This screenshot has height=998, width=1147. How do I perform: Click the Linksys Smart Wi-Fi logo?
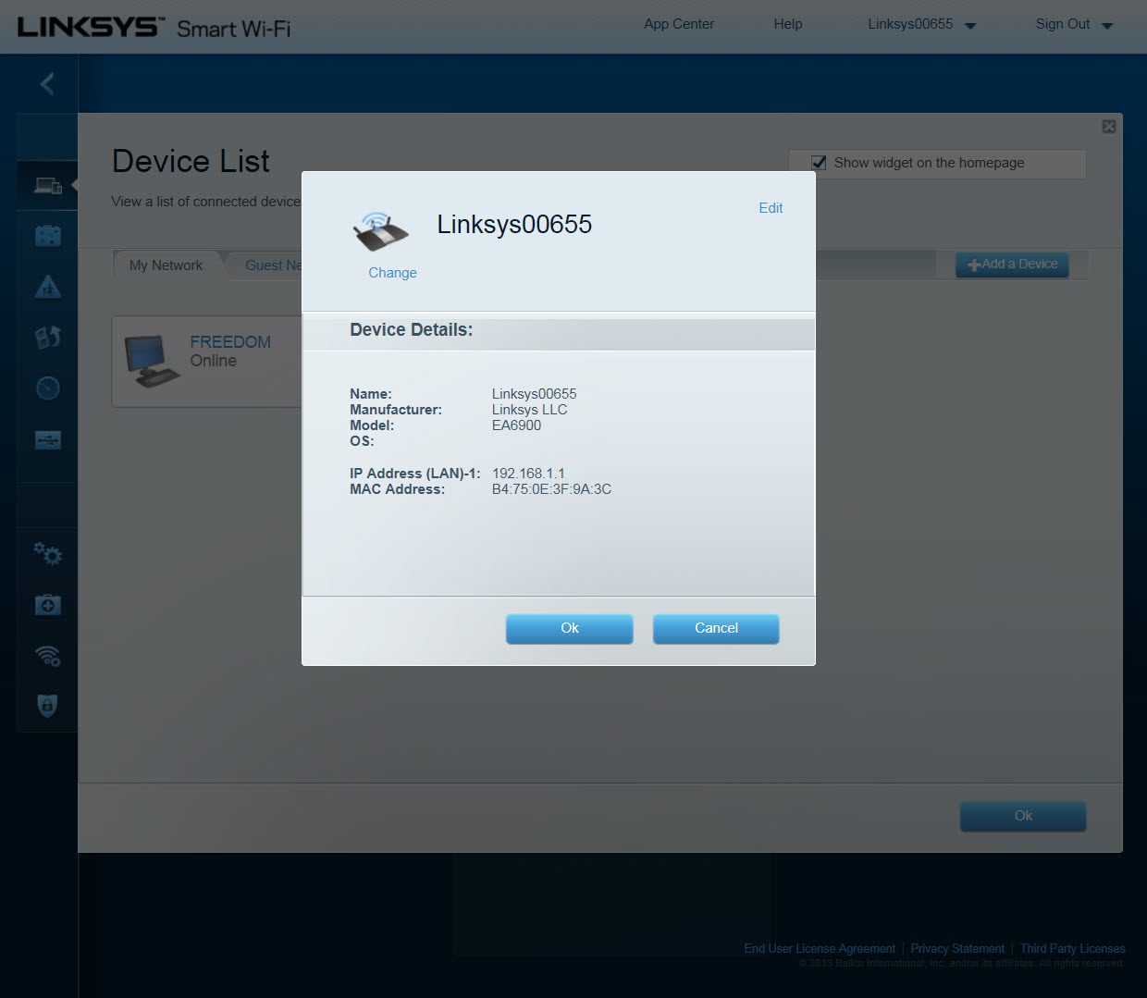point(154,27)
